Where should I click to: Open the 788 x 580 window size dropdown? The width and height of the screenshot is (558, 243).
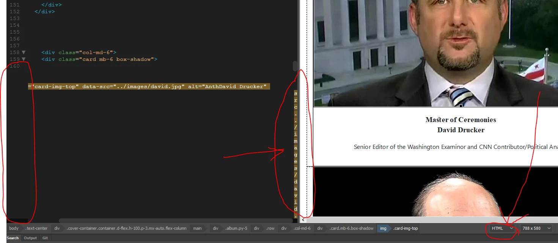(x=536, y=228)
